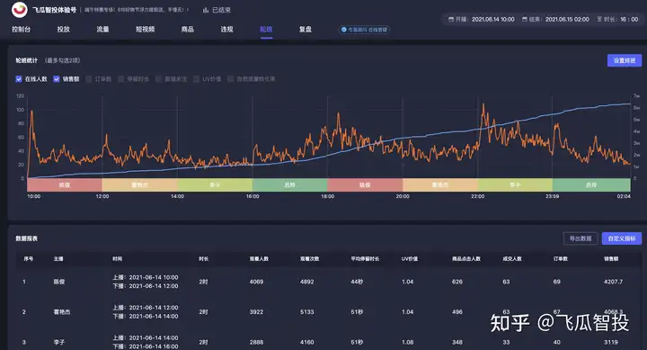647x350 pixels.
Task: Click the calendar icon next to 开播
Action: [451, 20]
